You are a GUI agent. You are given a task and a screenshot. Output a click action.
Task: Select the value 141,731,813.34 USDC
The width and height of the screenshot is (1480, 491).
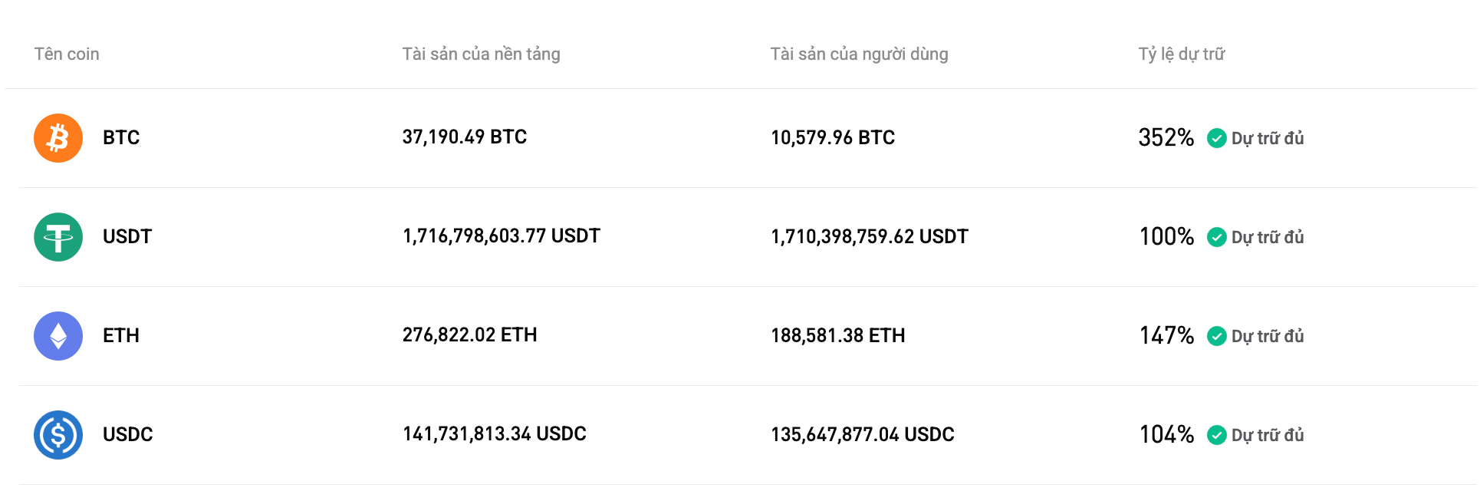495,433
